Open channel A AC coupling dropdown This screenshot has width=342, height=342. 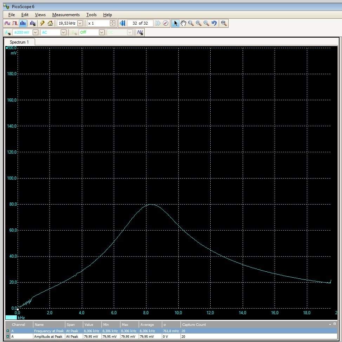click(x=64, y=32)
